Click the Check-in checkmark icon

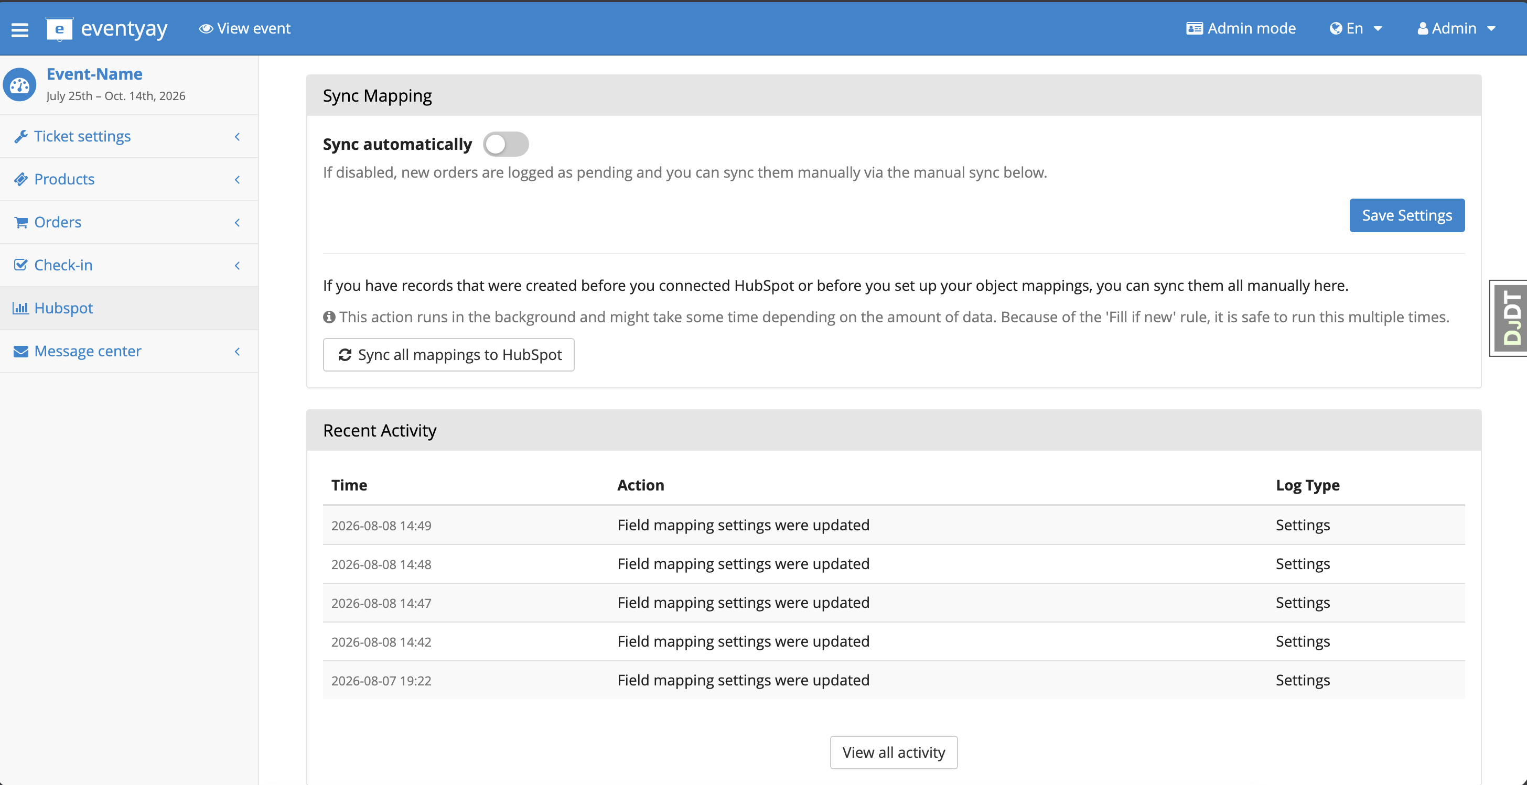point(21,265)
